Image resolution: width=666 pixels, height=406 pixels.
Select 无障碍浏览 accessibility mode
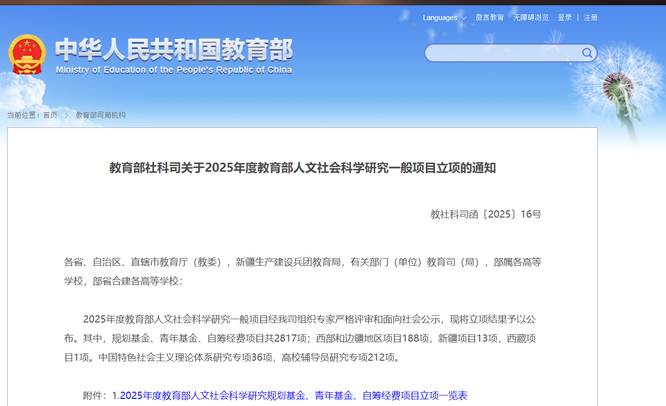click(531, 18)
